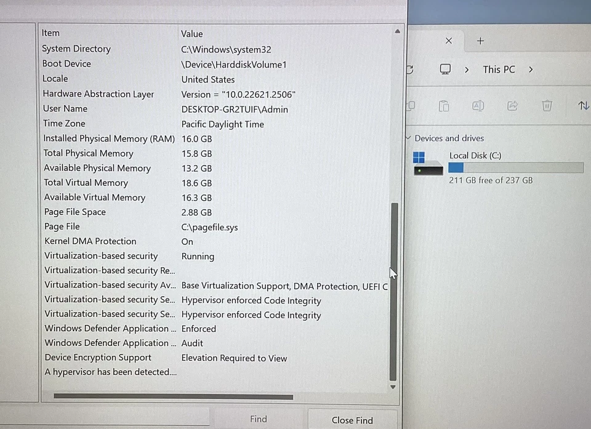Click the Delete trash icon
The width and height of the screenshot is (591, 429).
click(547, 106)
